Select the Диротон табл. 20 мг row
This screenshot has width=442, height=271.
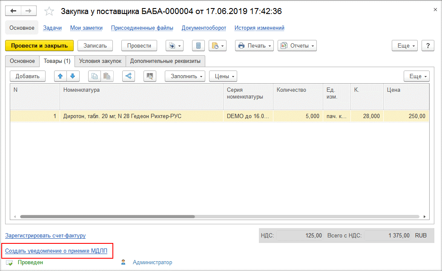pyautogui.click(x=122, y=116)
